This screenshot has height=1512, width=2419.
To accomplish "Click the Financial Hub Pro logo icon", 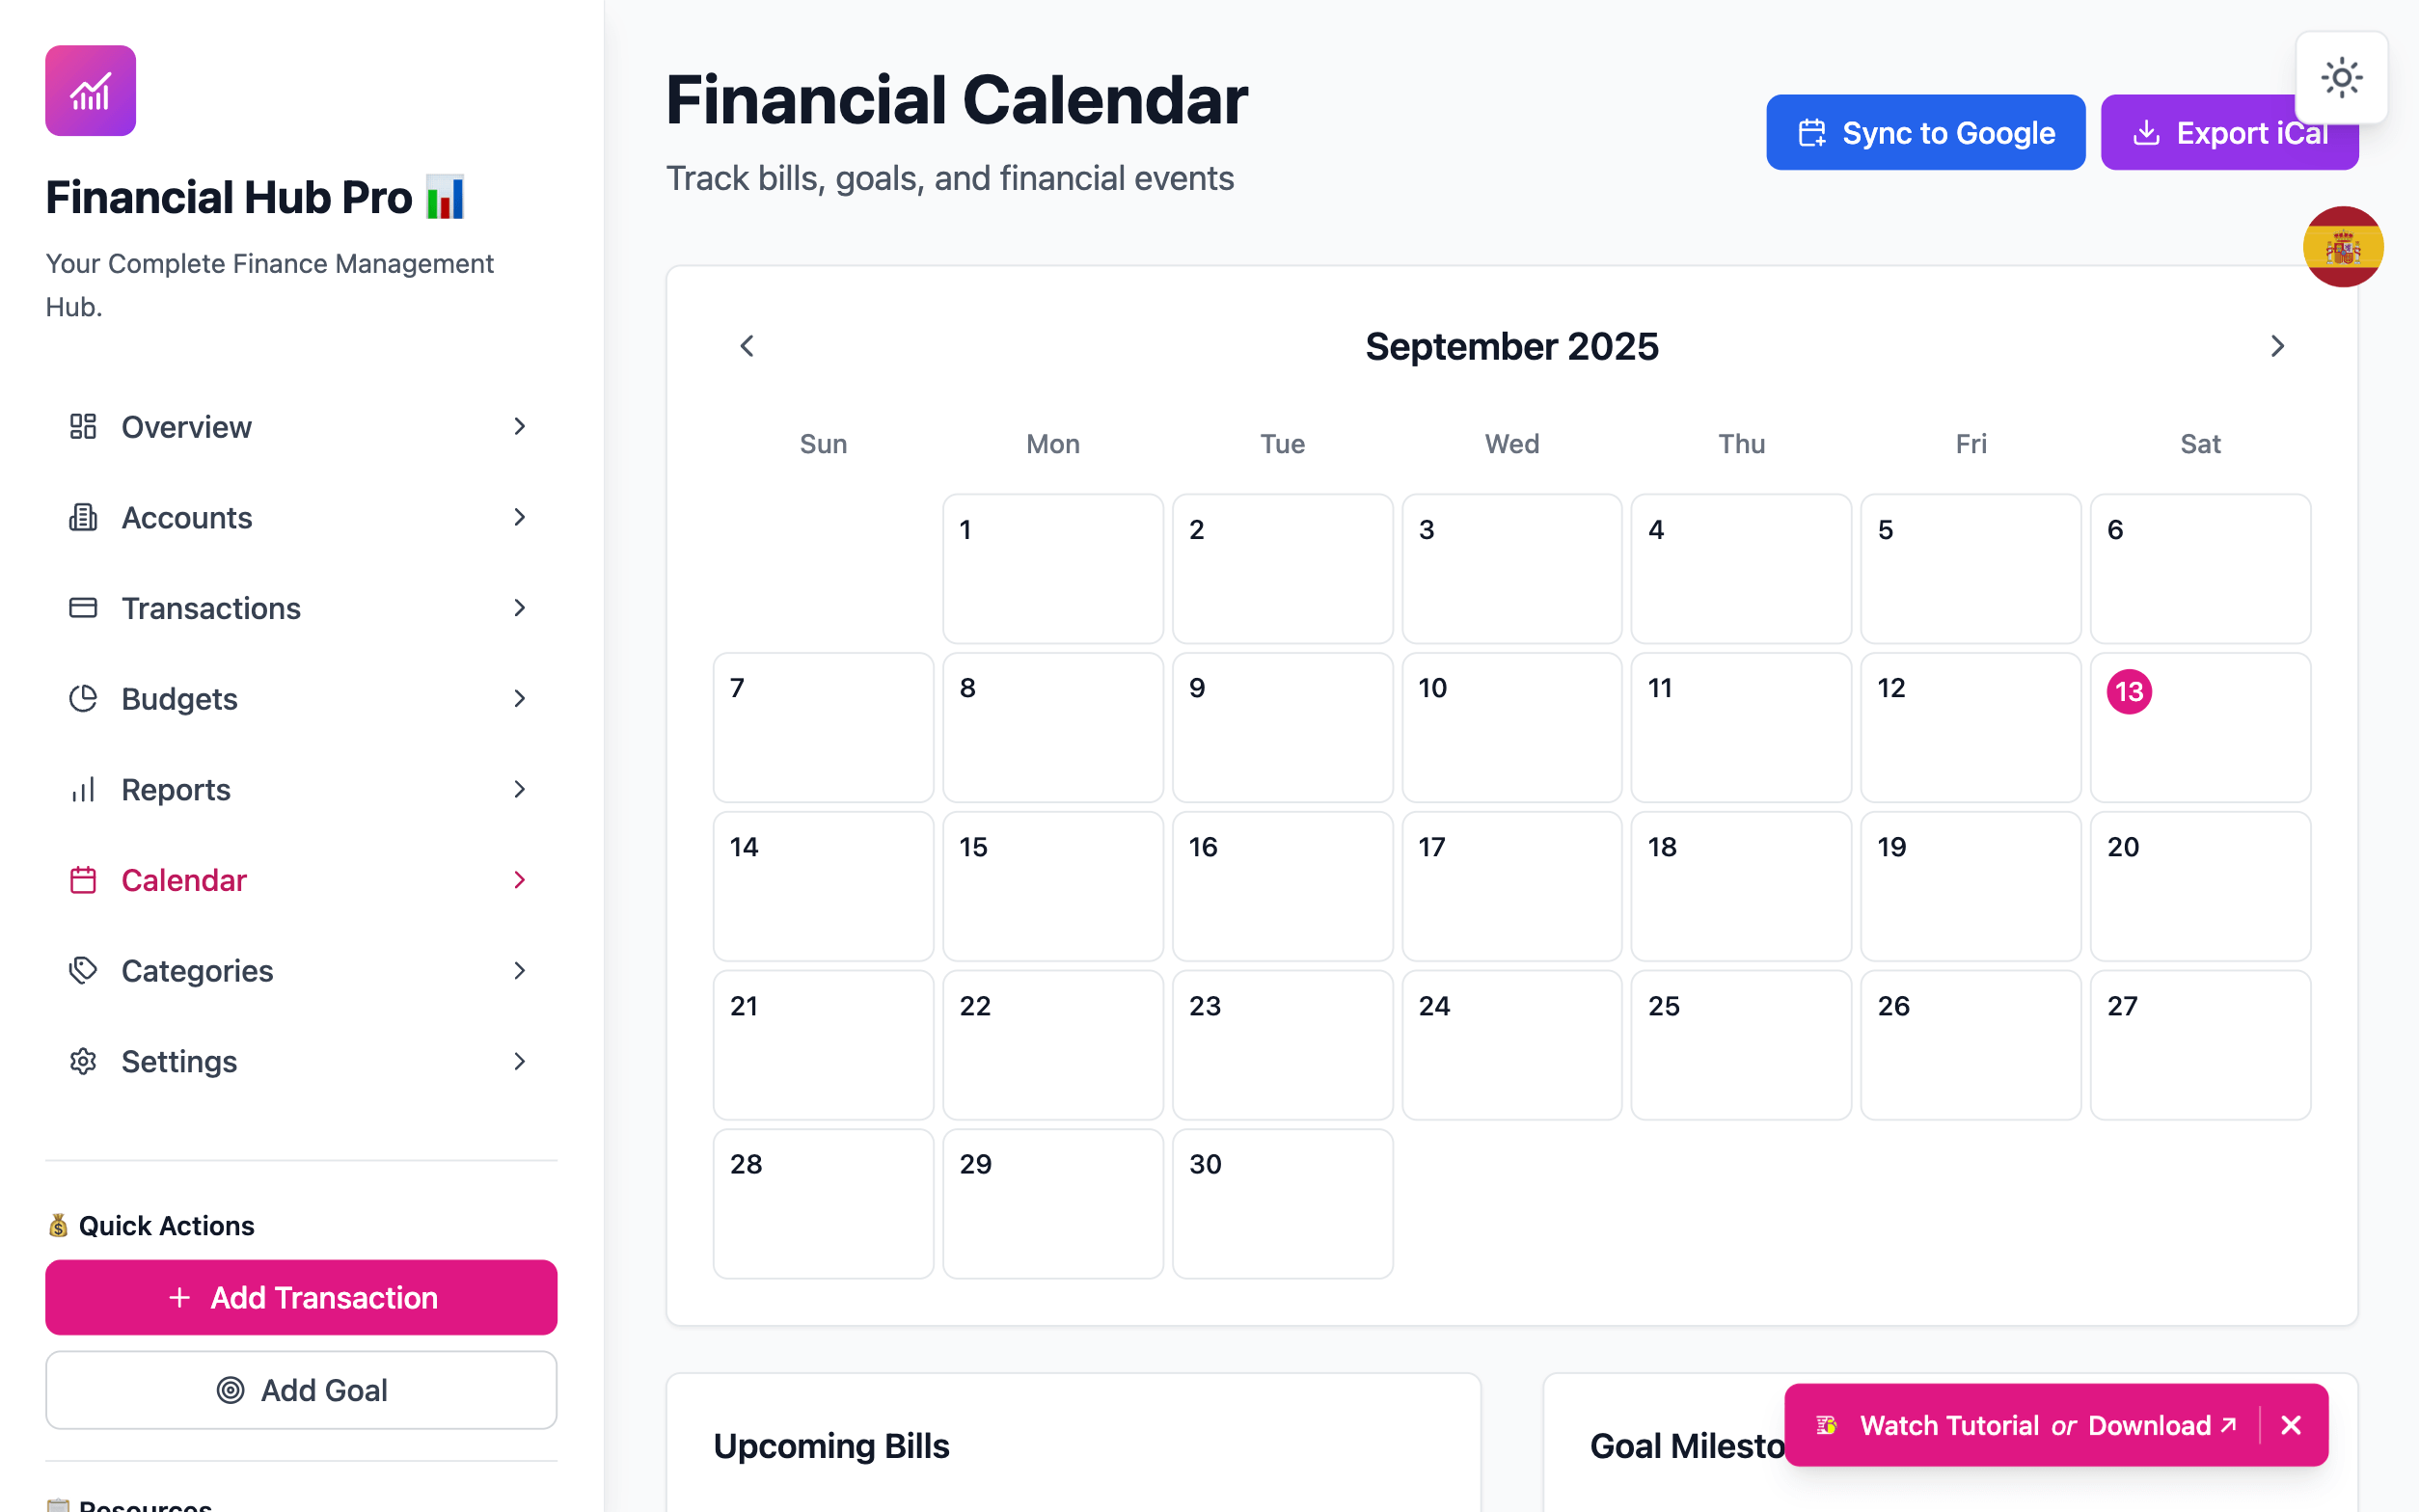I will [x=90, y=91].
